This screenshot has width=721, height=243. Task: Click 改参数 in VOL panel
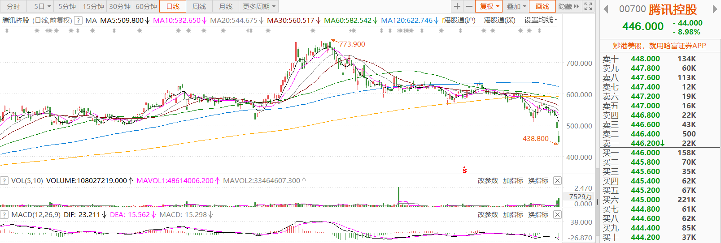[x=488, y=181]
